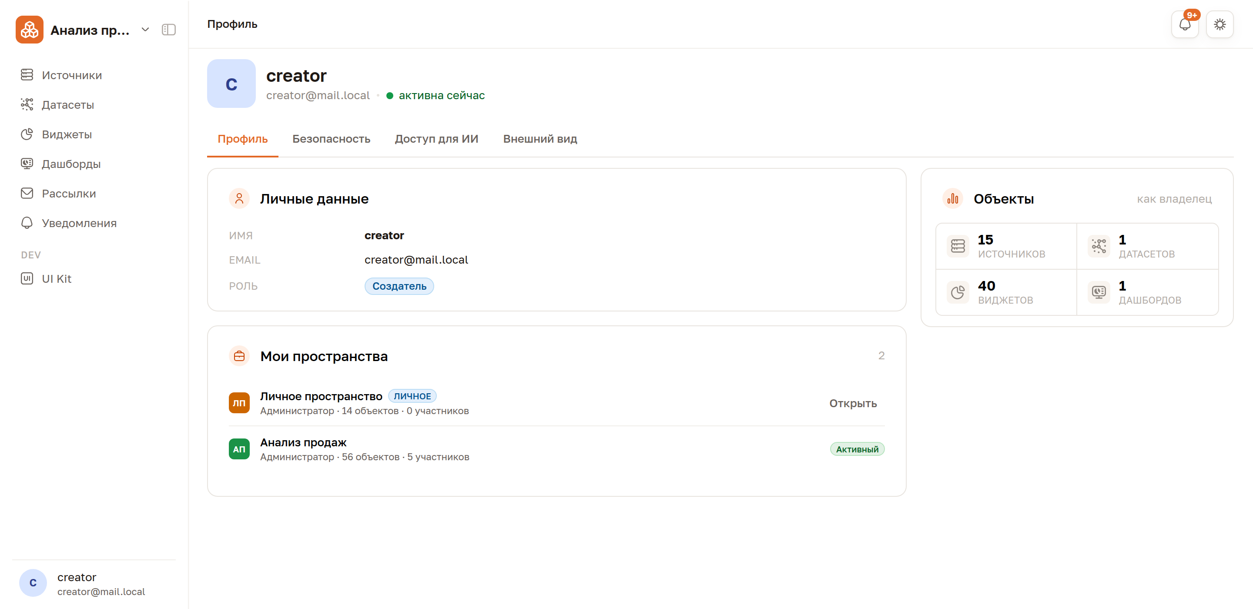Click the 1 Датасетов stat icon

[1099, 246]
